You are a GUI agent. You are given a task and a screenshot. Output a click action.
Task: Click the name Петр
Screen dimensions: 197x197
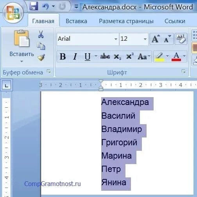click(111, 169)
